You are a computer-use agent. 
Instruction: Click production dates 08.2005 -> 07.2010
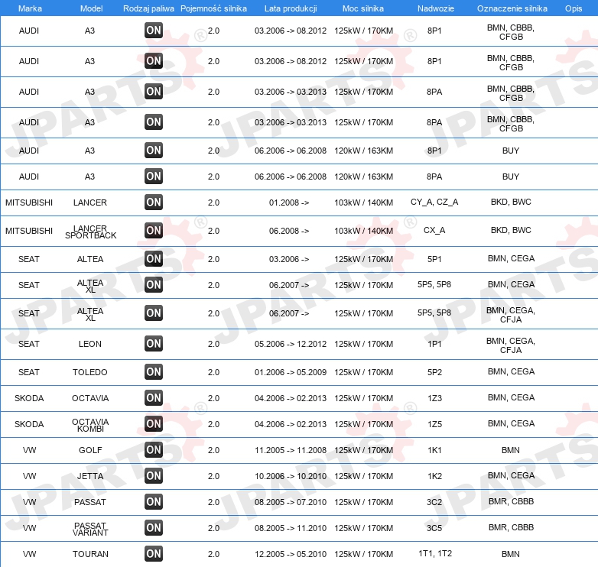[x=291, y=502]
